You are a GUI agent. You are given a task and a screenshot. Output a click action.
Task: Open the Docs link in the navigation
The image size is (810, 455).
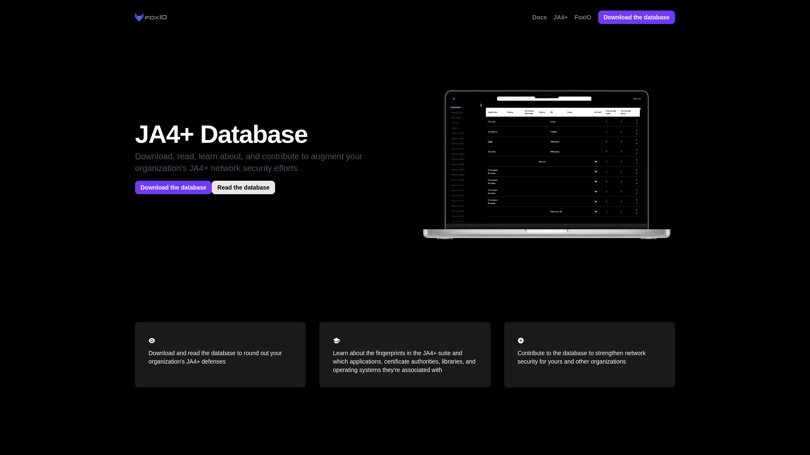point(539,17)
